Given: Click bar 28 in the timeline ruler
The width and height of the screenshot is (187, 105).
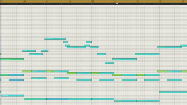Looking at the screenshot, I should click(x=70, y=1).
